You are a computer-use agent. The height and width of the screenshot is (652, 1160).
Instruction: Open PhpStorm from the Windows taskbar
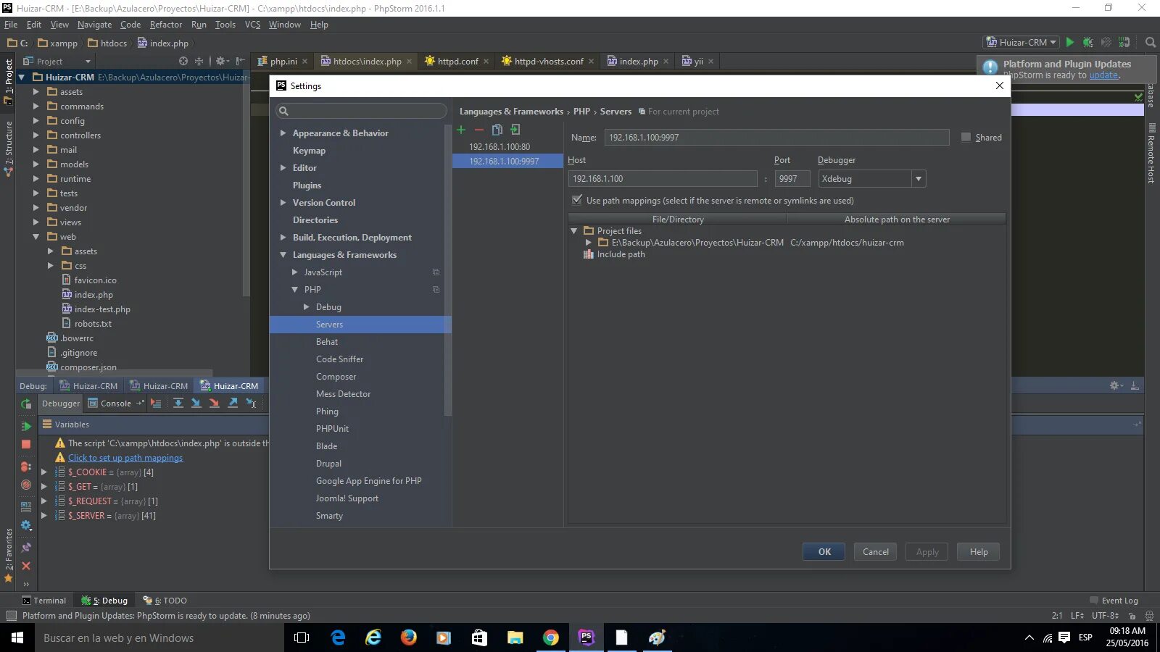[586, 638]
